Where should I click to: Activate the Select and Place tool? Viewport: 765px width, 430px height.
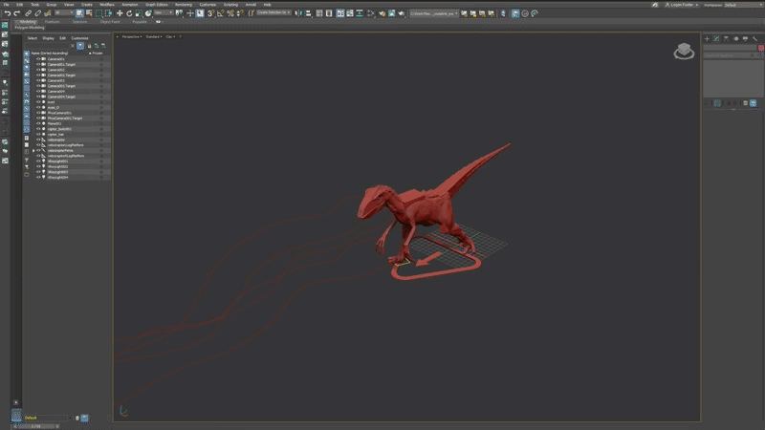click(x=149, y=13)
